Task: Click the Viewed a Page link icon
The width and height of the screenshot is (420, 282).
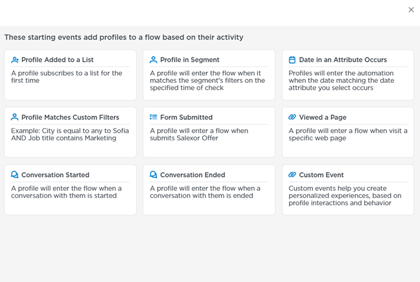Action: (x=292, y=117)
